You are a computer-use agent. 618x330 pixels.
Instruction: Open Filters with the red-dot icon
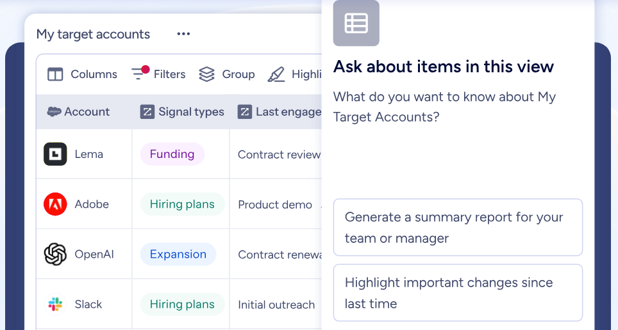140,73
